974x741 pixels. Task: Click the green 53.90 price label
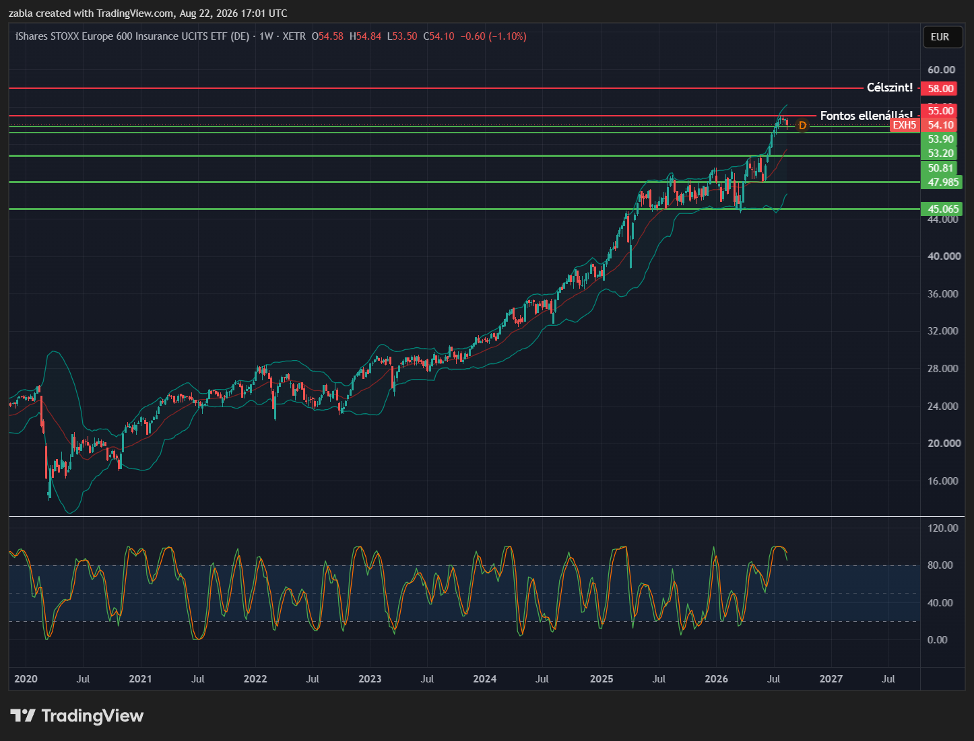[x=940, y=139]
